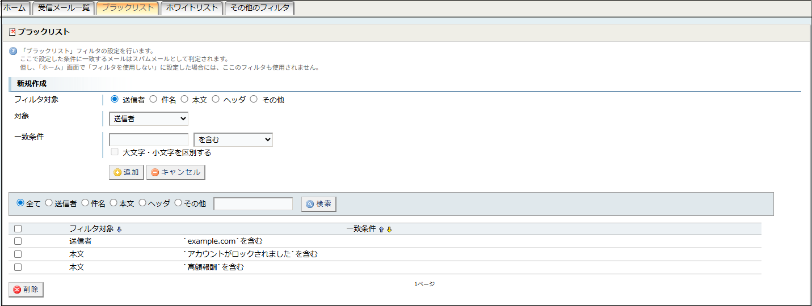Click the 一致条件 text input field
The width and height of the screenshot is (812, 306).
point(148,140)
